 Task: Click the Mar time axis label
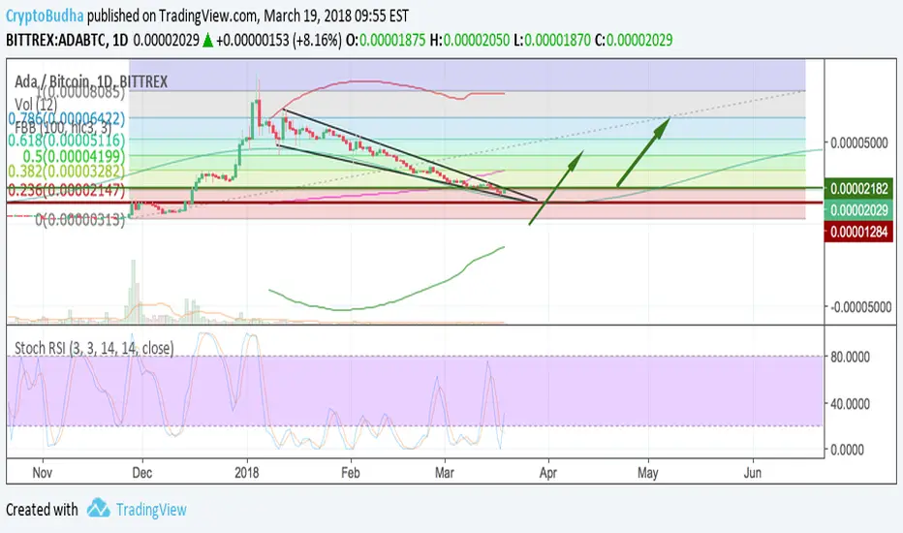click(x=445, y=473)
